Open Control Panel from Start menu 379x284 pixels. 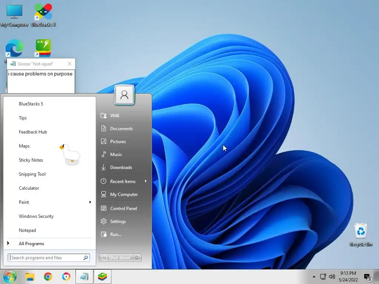click(124, 209)
